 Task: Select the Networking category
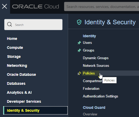click(x=17, y=65)
